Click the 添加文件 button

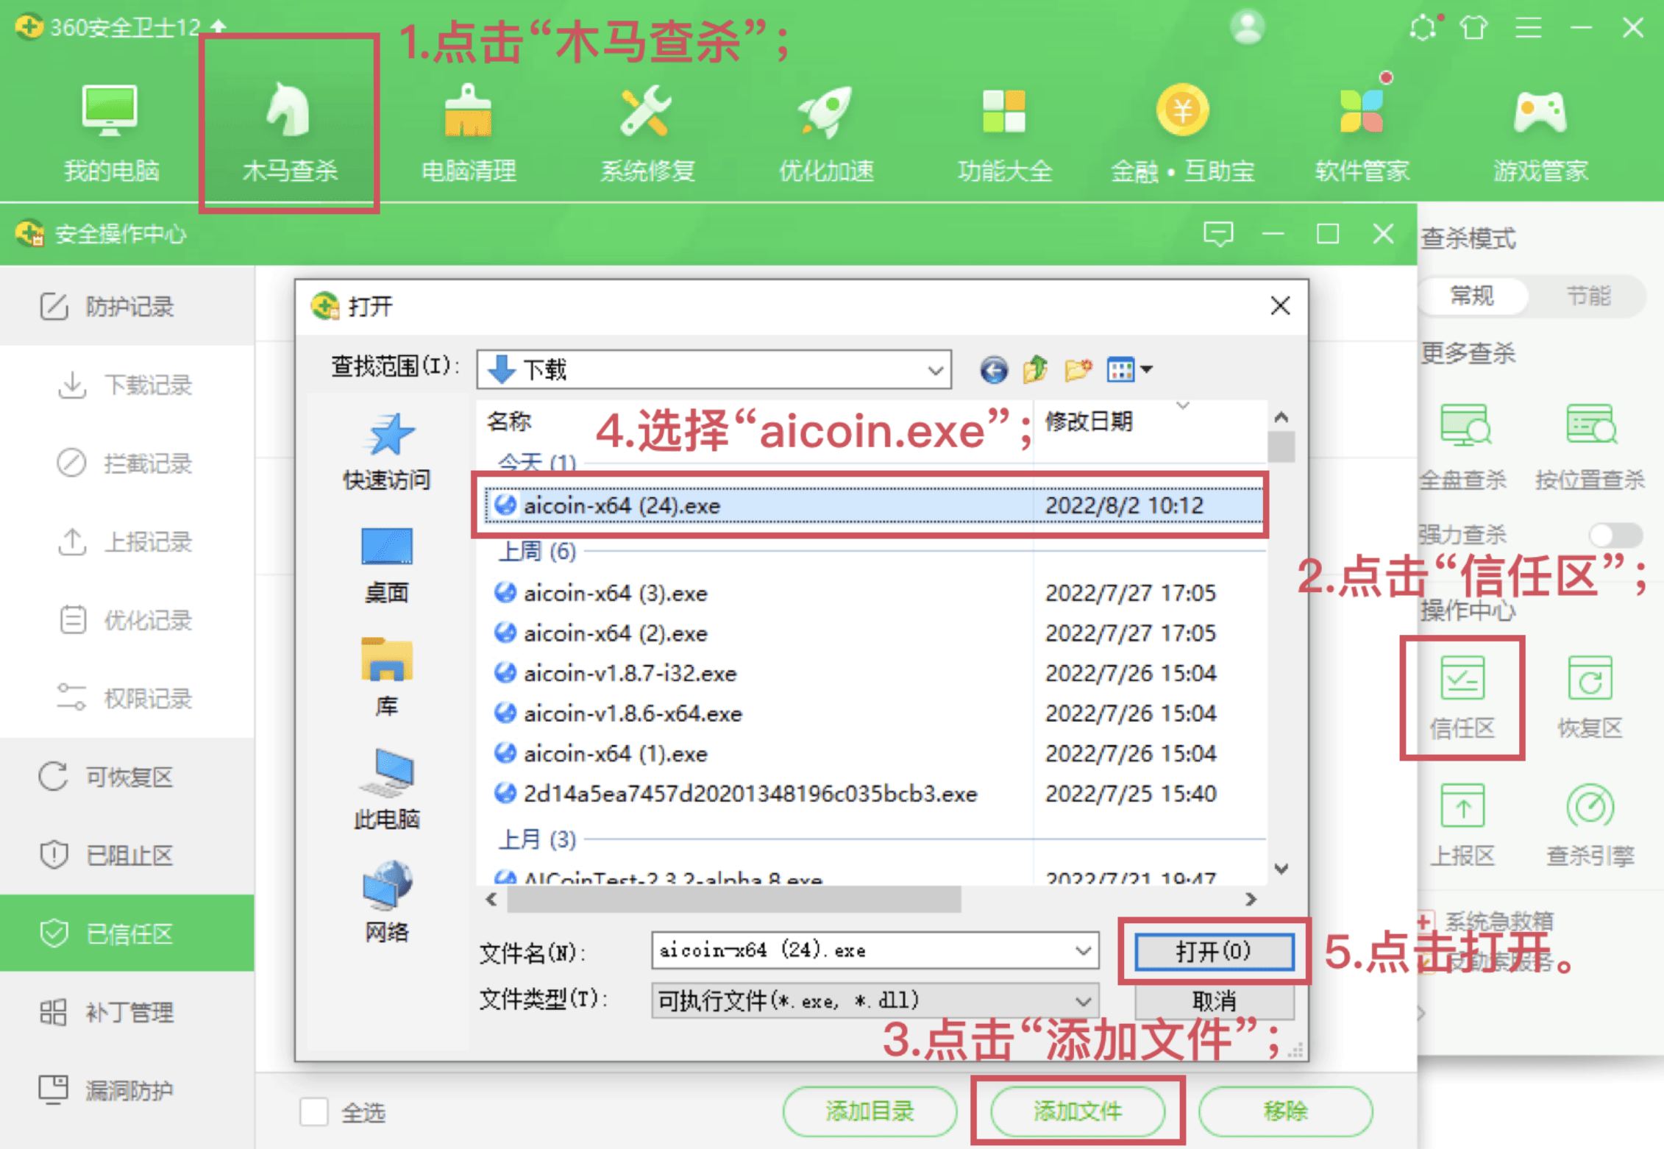pyautogui.click(x=1078, y=1111)
